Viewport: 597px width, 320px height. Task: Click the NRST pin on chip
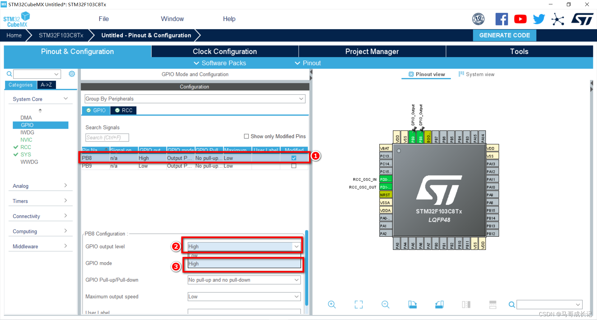386,195
